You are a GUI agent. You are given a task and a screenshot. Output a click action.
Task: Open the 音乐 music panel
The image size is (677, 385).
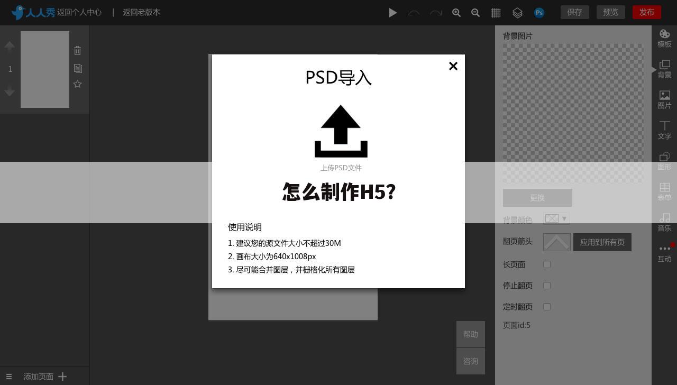tap(664, 223)
